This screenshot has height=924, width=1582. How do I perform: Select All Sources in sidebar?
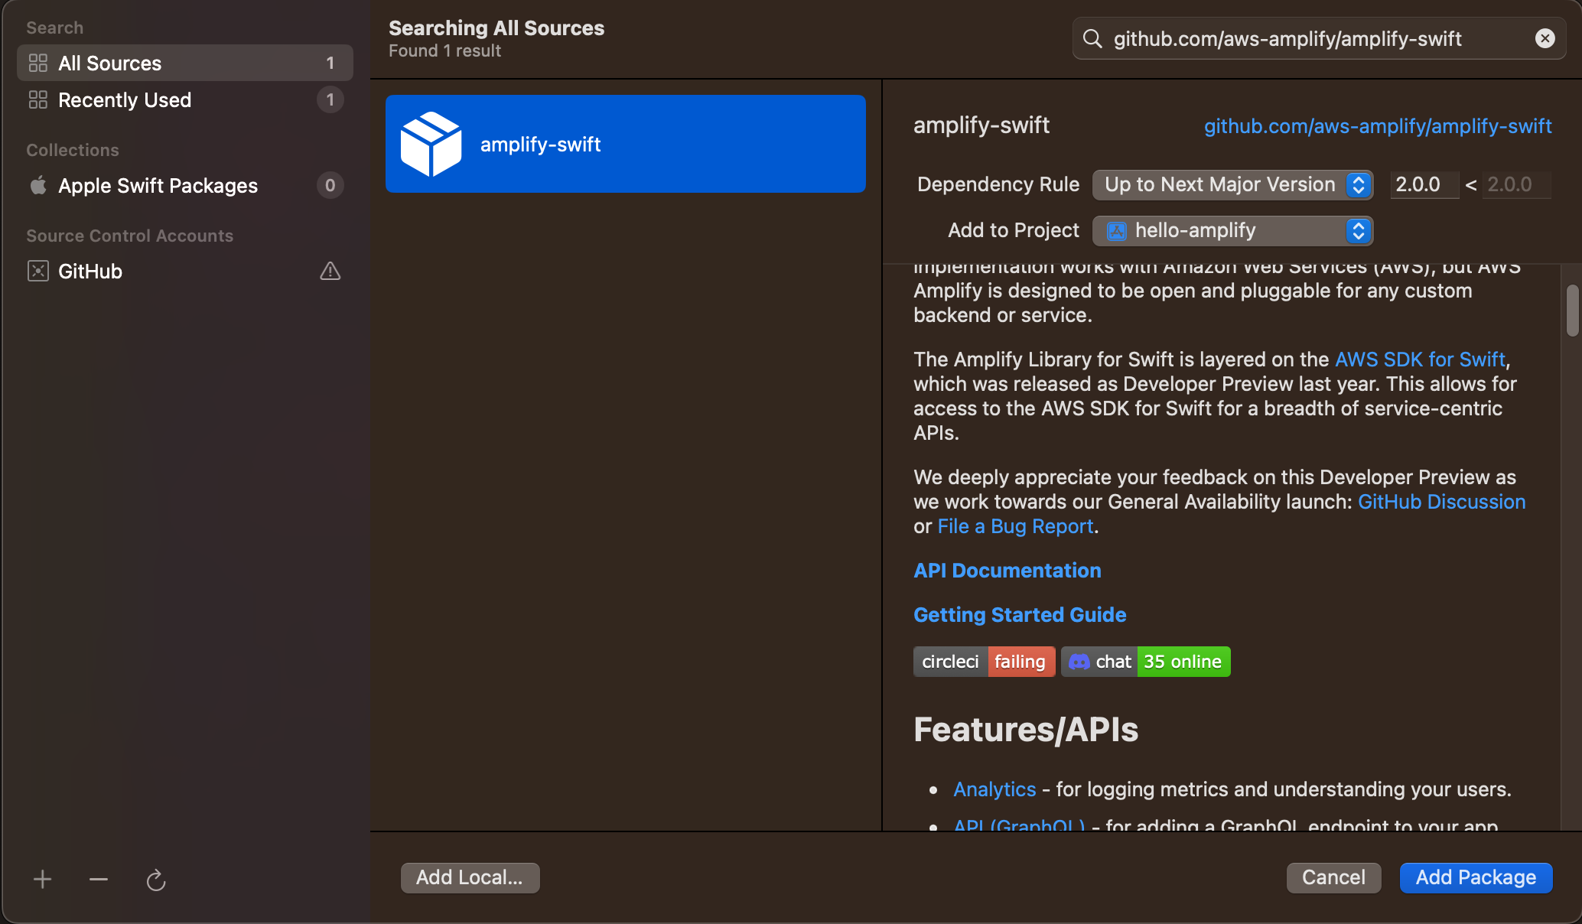(x=185, y=63)
